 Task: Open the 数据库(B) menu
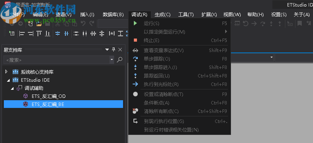113,15
